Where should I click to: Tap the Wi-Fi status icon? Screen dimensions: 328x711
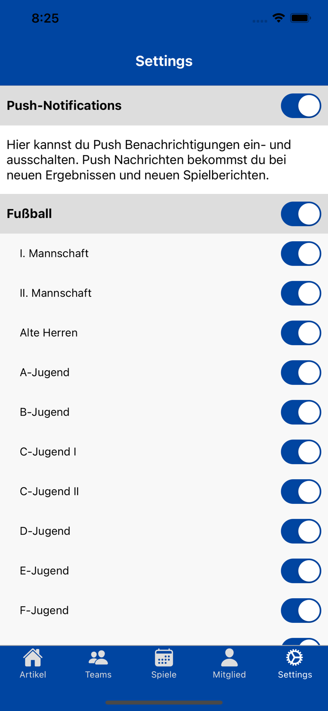click(279, 18)
